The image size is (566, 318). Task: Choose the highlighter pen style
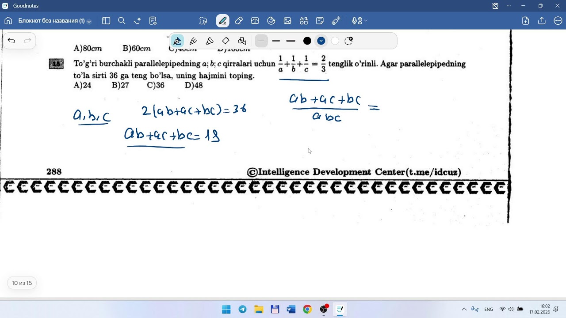point(210,41)
